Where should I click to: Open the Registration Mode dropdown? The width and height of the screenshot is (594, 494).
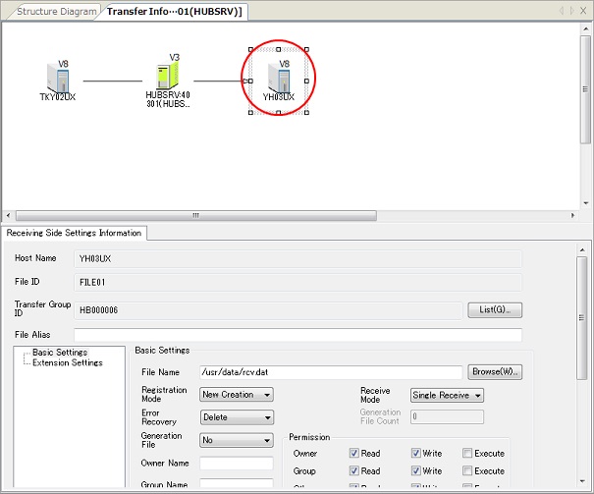[x=236, y=395]
